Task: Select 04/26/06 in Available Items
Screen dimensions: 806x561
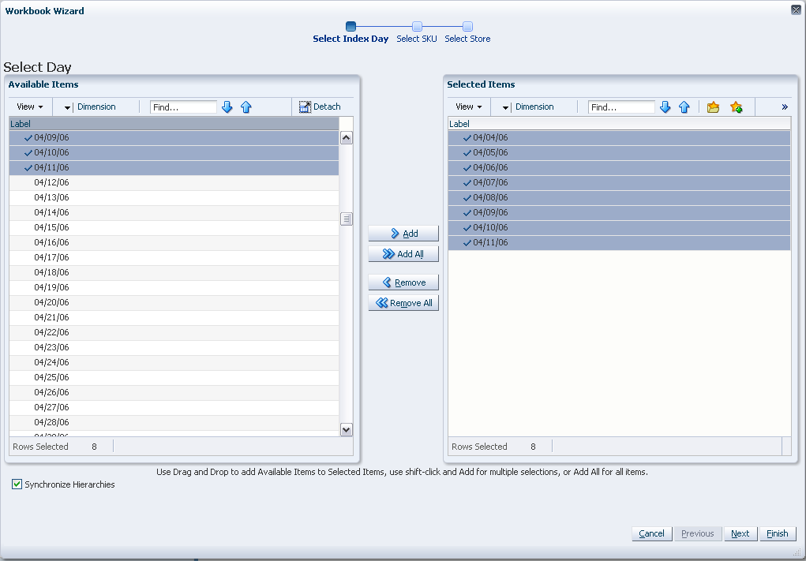Action: point(174,392)
